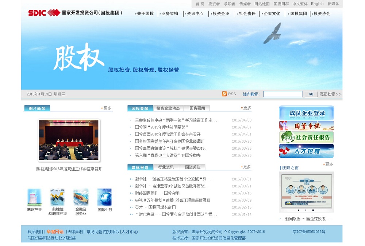
Task: Click 更多 above 视频之窗
Action: tap(328, 164)
